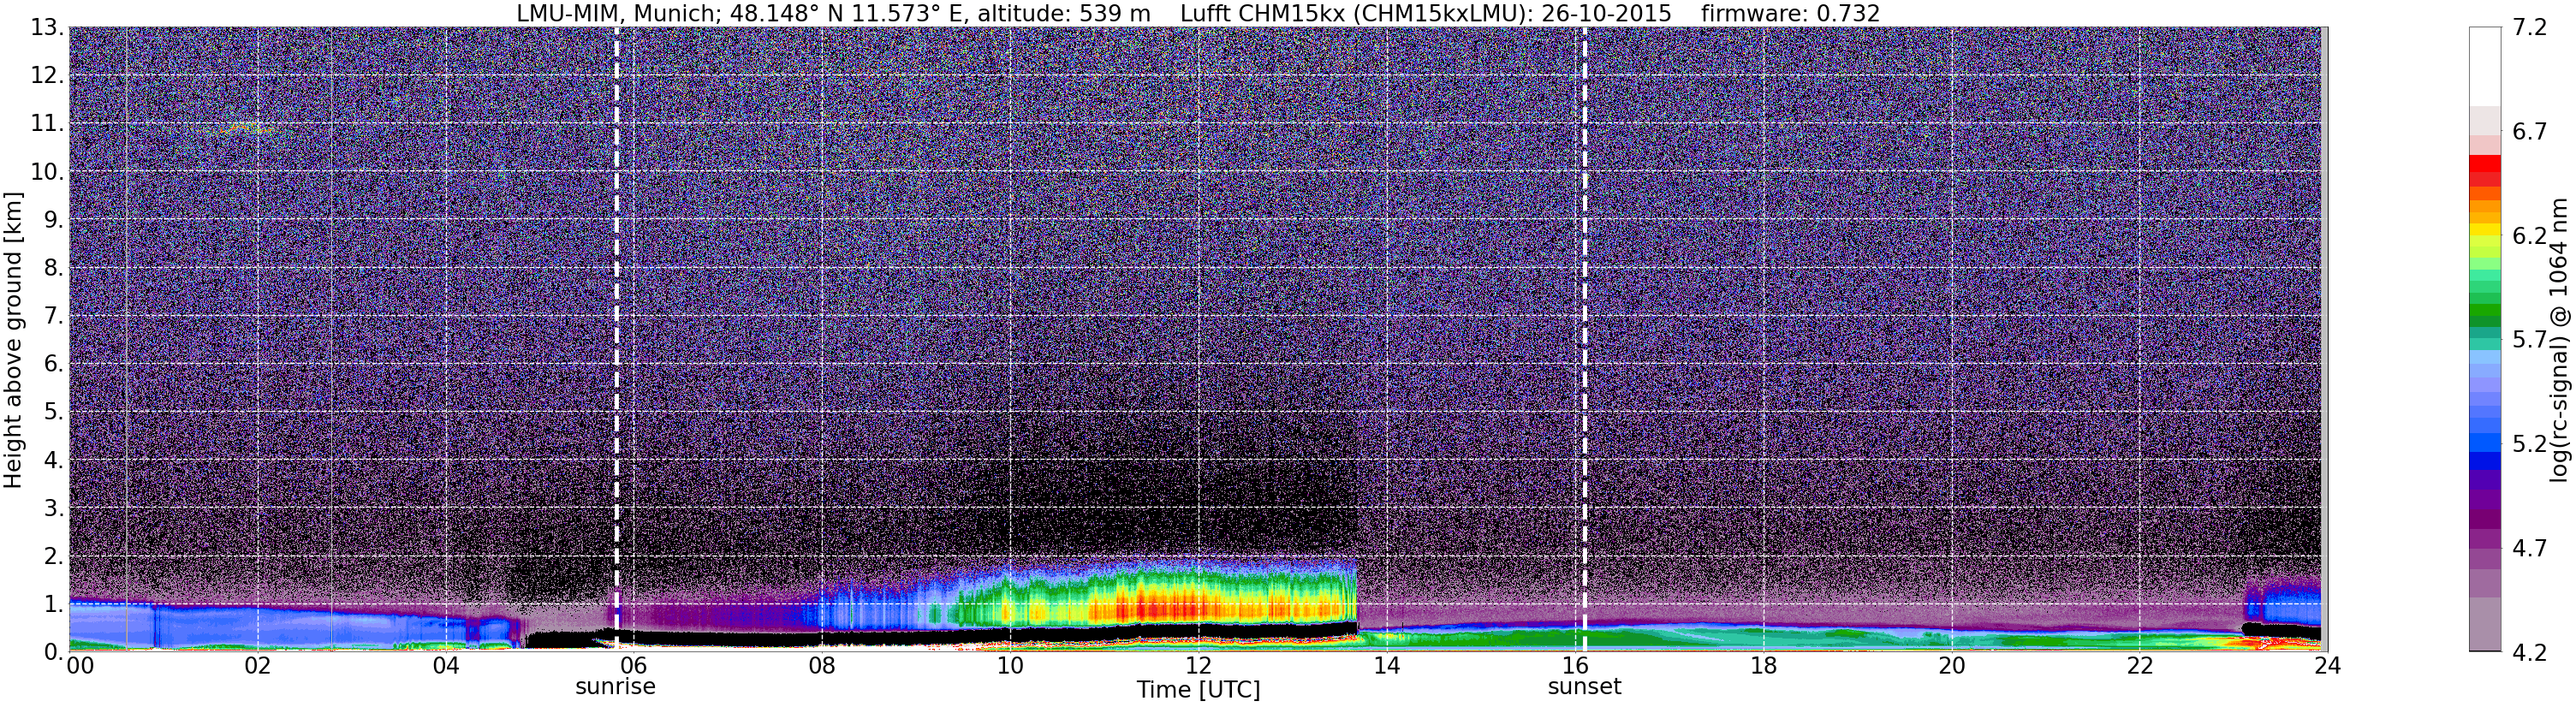
Task: Click the '13.' height tick label
Action: [x=47, y=28]
